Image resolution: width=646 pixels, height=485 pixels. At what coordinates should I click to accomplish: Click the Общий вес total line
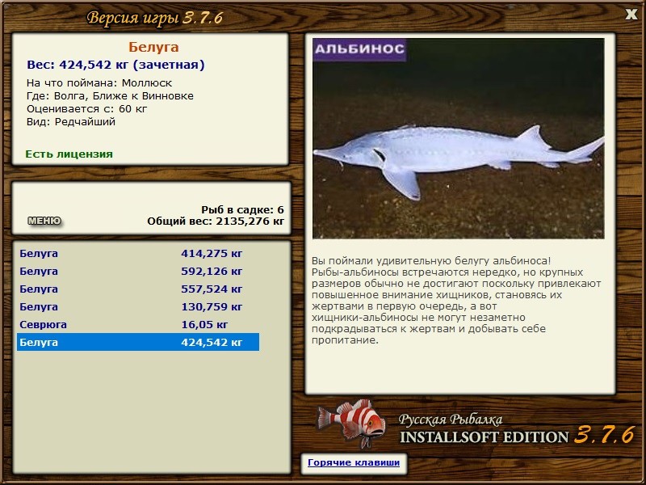tap(216, 221)
